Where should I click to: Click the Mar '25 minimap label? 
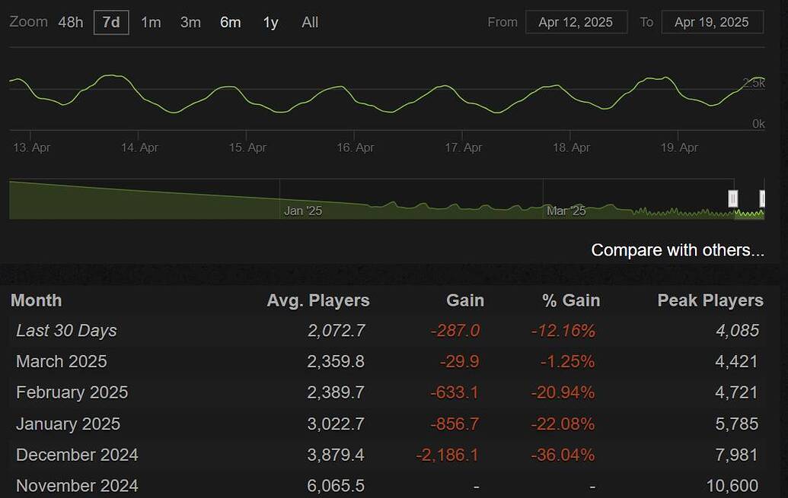[566, 211]
